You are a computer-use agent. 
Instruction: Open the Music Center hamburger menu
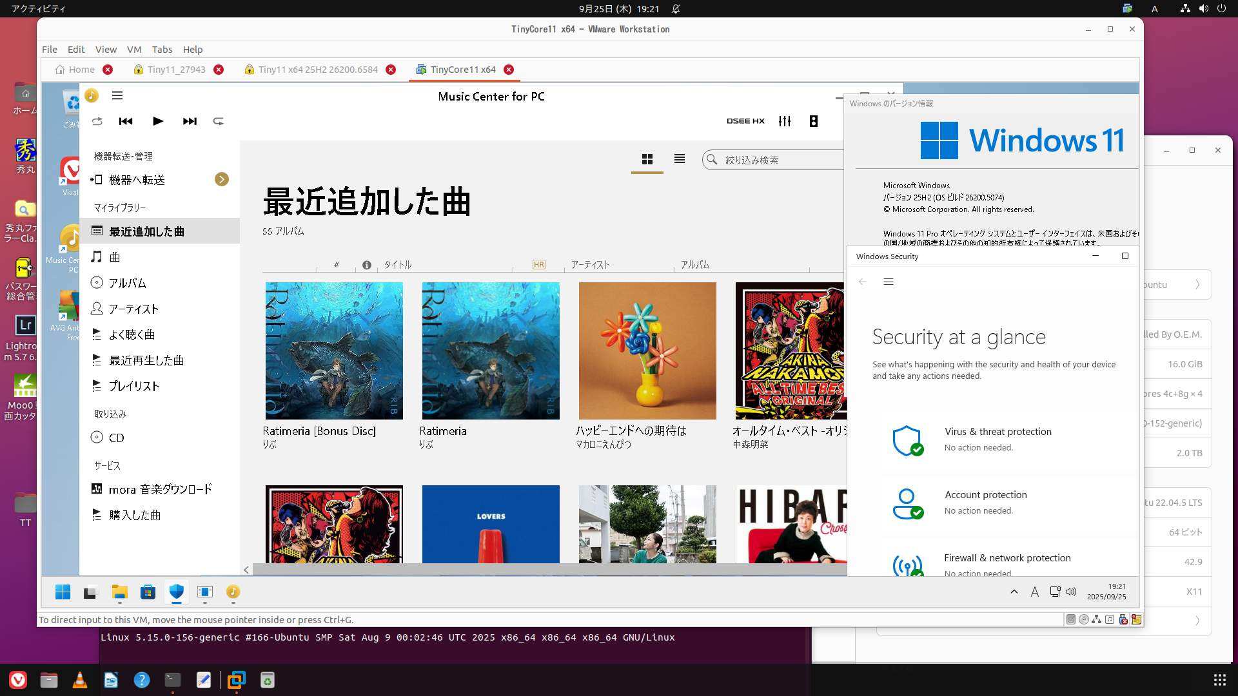click(x=117, y=96)
